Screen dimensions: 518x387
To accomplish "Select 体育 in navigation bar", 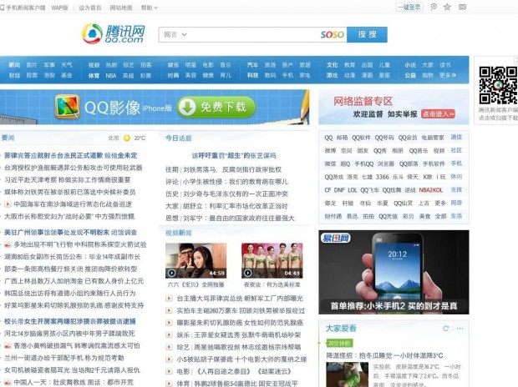I will point(94,76).
